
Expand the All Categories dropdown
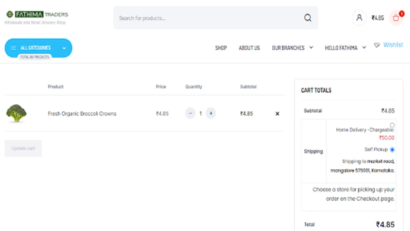(x=64, y=48)
